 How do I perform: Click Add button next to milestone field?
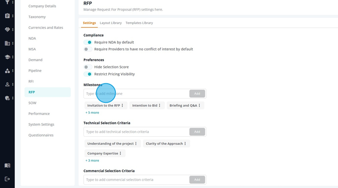(197, 93)
